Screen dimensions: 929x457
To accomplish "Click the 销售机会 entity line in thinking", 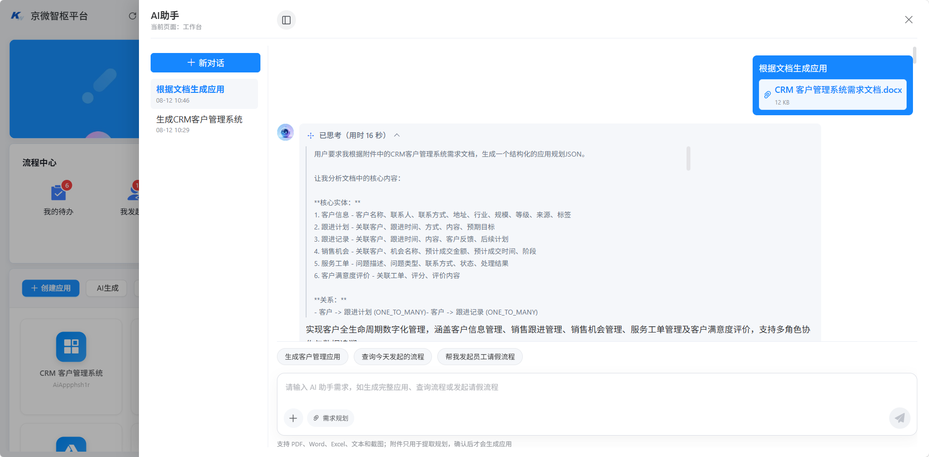I will click(x=425, y=251).
